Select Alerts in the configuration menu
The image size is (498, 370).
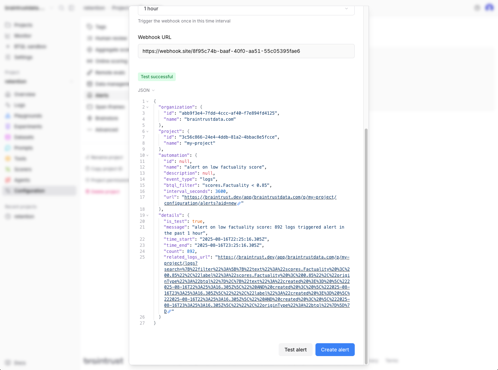[x=102, y=95]
